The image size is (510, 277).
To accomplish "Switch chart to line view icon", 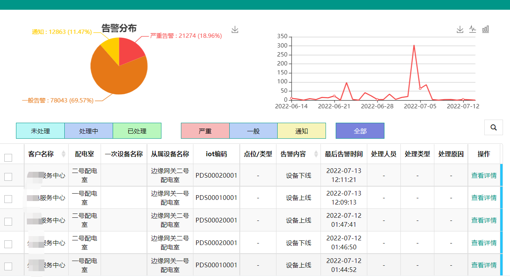I will (x=473, y=29).
